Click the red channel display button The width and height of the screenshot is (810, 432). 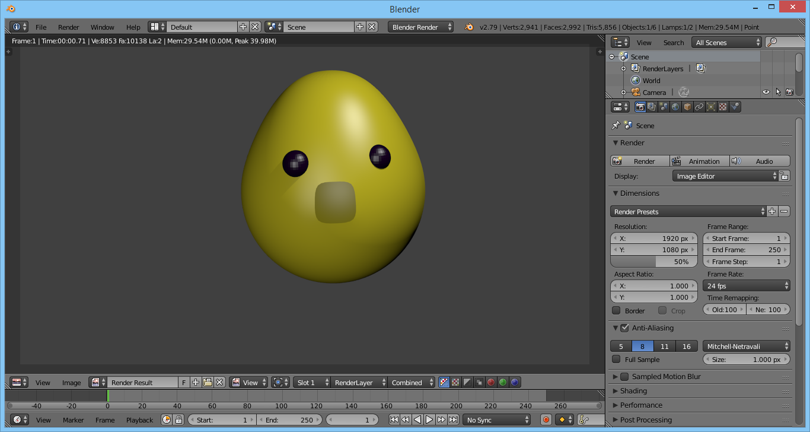tap(491, 383)
